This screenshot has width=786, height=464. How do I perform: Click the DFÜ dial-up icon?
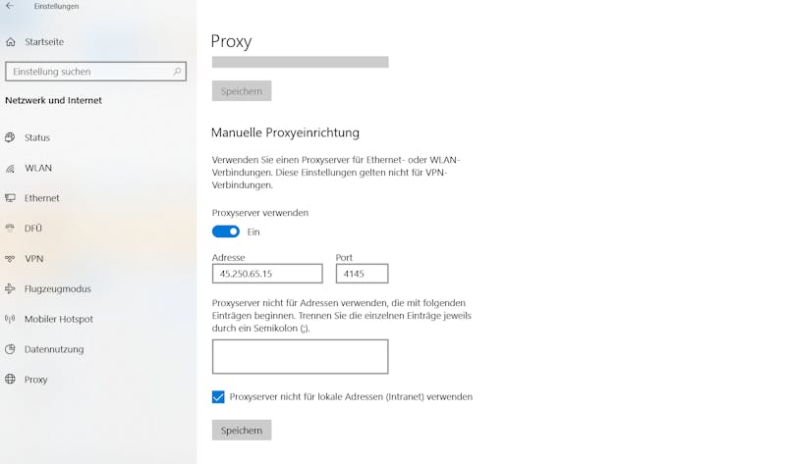click(x=10, y=229)
